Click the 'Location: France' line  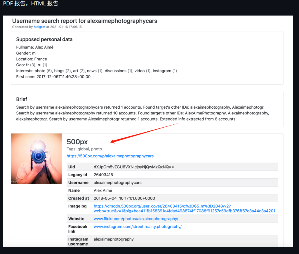point(32,59)
